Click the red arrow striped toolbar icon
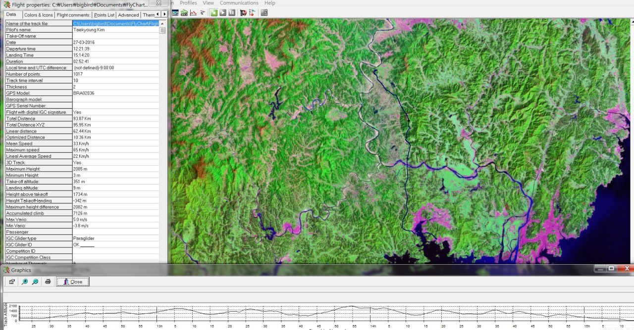The width and height of the screenshot is (634, 330). tap(243, 12)
